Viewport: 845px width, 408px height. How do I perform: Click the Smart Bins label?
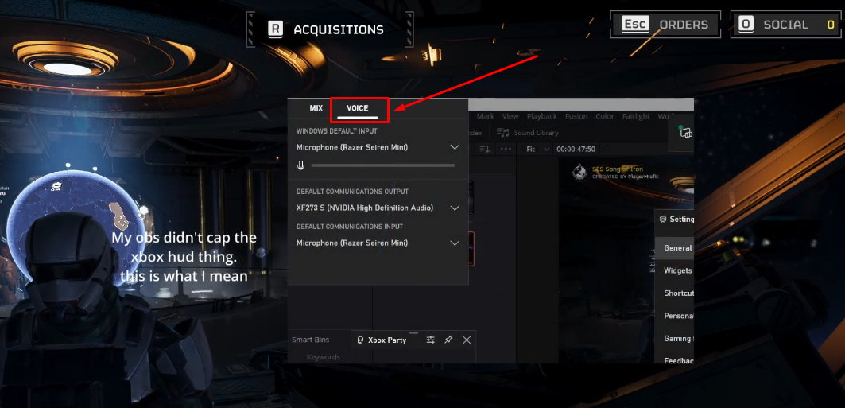(x=310, y=340)
